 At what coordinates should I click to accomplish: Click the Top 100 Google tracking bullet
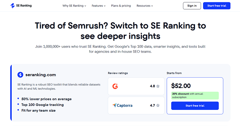[43, 105]
